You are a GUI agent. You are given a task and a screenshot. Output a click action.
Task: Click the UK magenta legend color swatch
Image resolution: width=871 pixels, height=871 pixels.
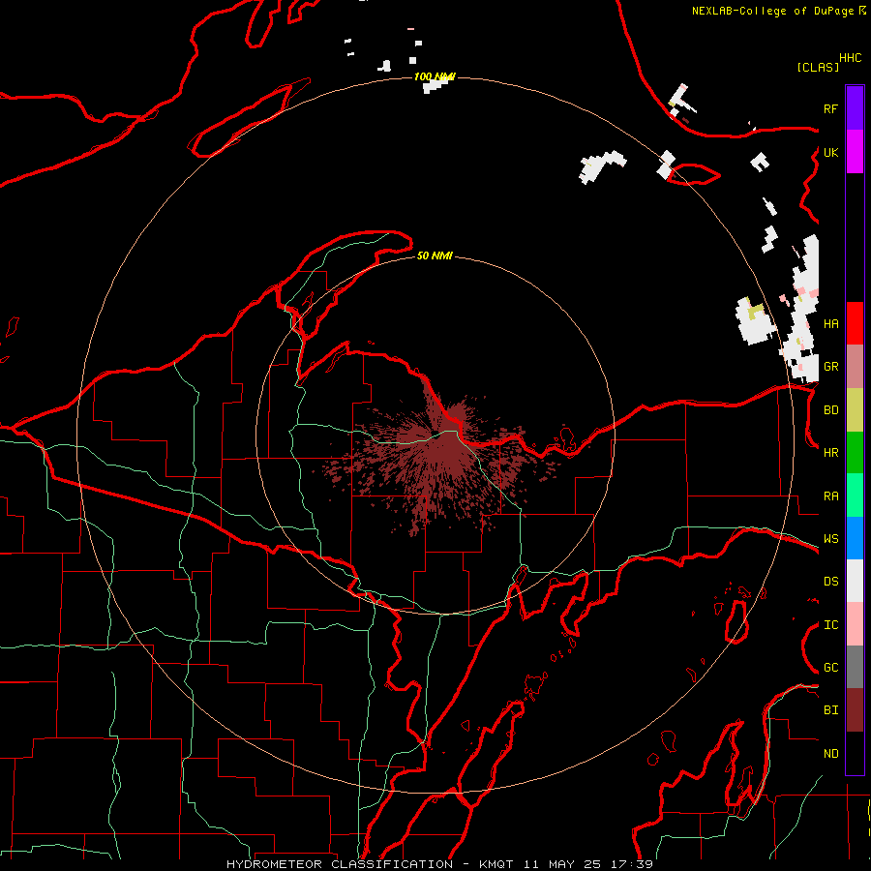click(x=855, y=152)
